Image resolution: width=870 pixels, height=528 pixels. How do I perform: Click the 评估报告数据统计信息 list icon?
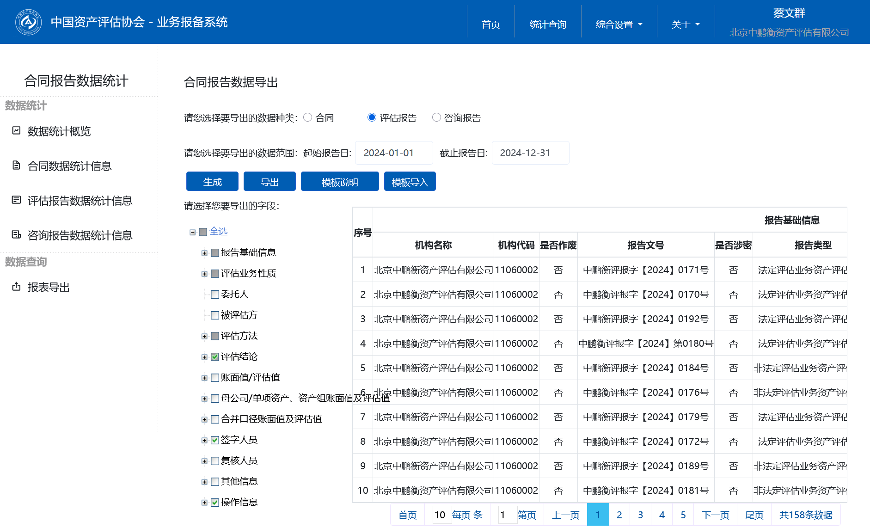click(16, 200)
